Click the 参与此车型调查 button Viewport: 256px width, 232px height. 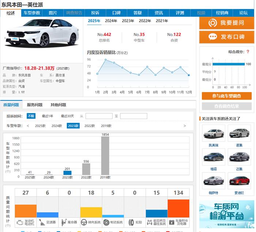pos(226,96)
